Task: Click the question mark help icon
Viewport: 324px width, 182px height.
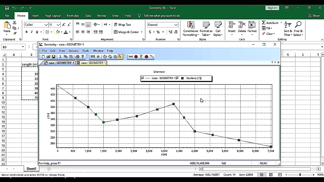Action: (x=83, y=57)
